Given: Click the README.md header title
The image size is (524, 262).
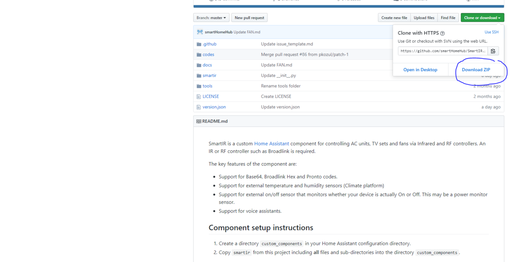Looking at the screenshot, I should (215, 121).
